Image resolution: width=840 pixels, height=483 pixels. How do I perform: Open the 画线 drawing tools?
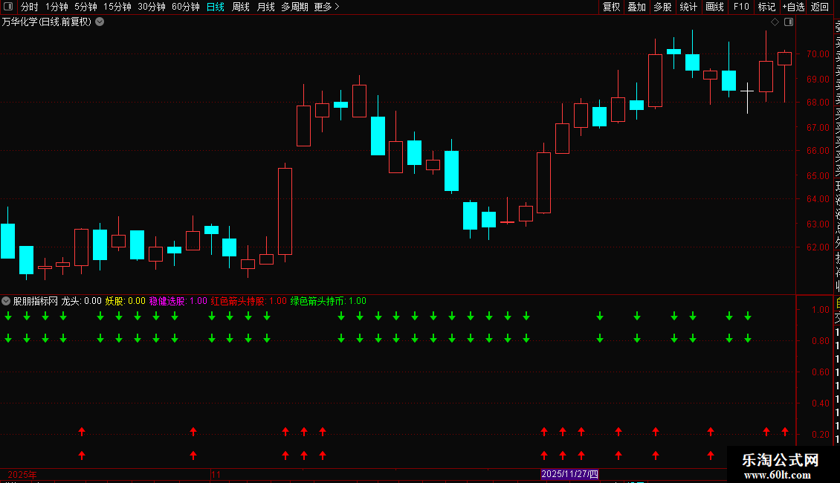pyautogui.click(x=714, y=7)
